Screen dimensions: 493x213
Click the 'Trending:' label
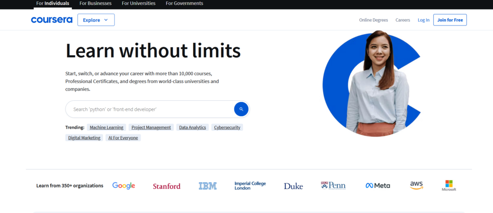point(75,127)
